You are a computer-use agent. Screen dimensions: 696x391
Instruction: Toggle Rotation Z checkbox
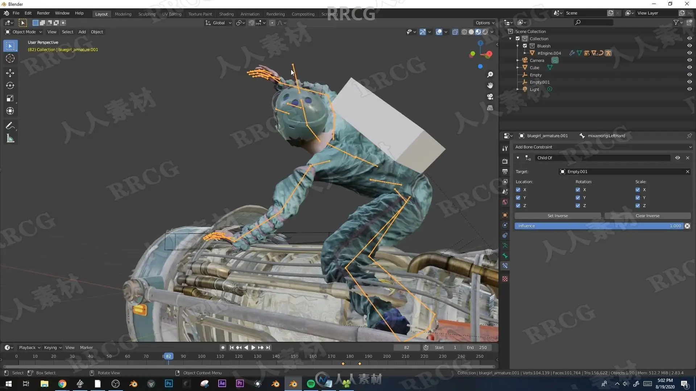[x=578, y=206]
